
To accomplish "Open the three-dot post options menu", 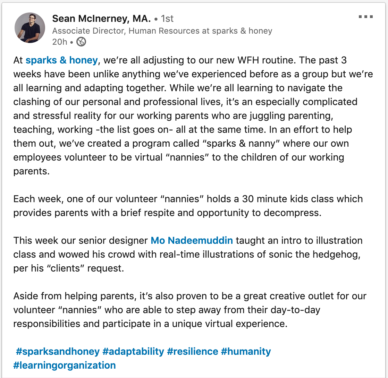I will click(366, 17).
